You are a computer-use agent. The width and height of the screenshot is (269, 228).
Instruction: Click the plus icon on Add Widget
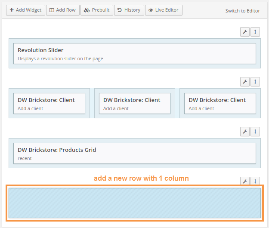[x=12, y=10]
